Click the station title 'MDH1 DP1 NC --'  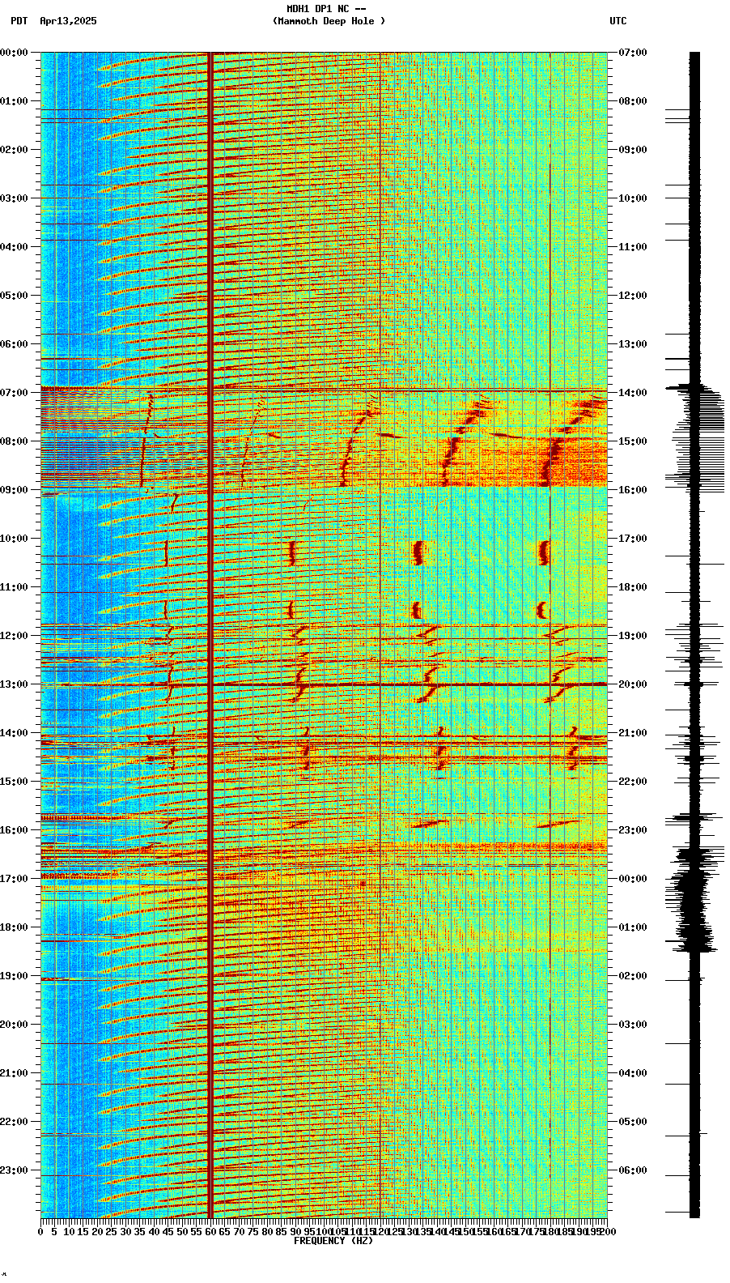pos(325,9)
